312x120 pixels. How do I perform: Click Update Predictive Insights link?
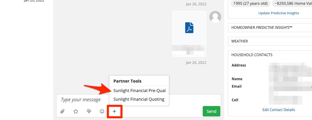[x=279, y=13]
